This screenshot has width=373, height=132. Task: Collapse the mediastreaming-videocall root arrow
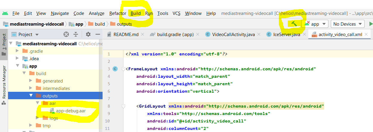click(x=11, y=44)
